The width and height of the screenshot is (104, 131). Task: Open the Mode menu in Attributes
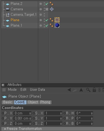point(12,90)
